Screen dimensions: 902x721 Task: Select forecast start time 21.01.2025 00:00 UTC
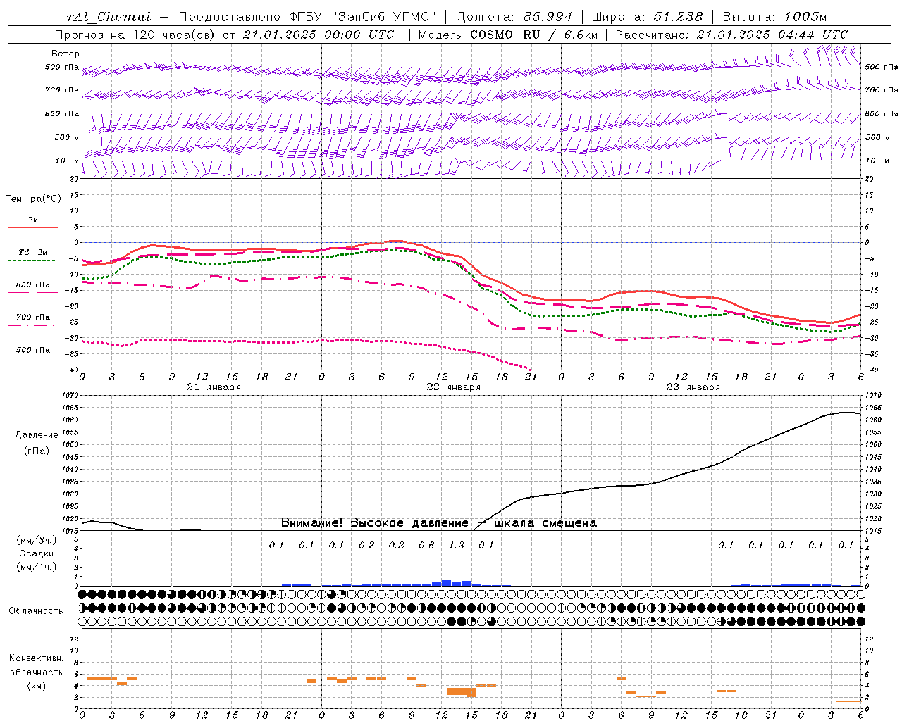pos(319,35)
